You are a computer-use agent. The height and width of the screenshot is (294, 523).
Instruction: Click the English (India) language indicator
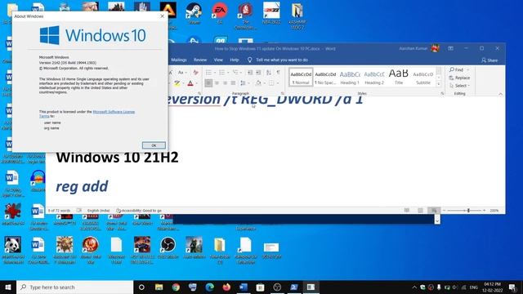[98, 211]
